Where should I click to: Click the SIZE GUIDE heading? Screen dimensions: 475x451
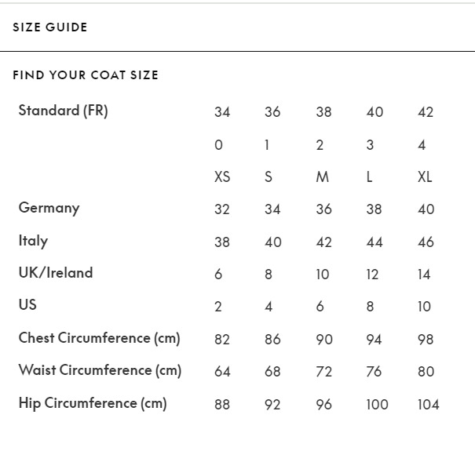coord(50,27)
